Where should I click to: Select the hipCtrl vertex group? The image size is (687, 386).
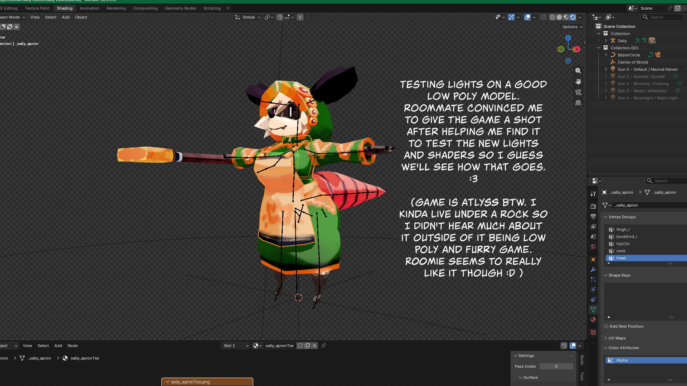coord(646,244)
